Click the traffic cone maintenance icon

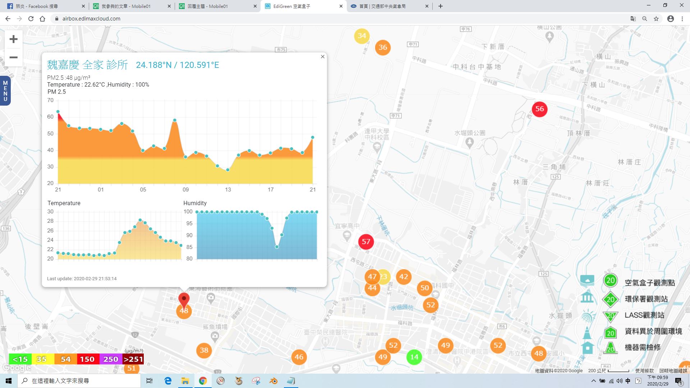(587, 333)
